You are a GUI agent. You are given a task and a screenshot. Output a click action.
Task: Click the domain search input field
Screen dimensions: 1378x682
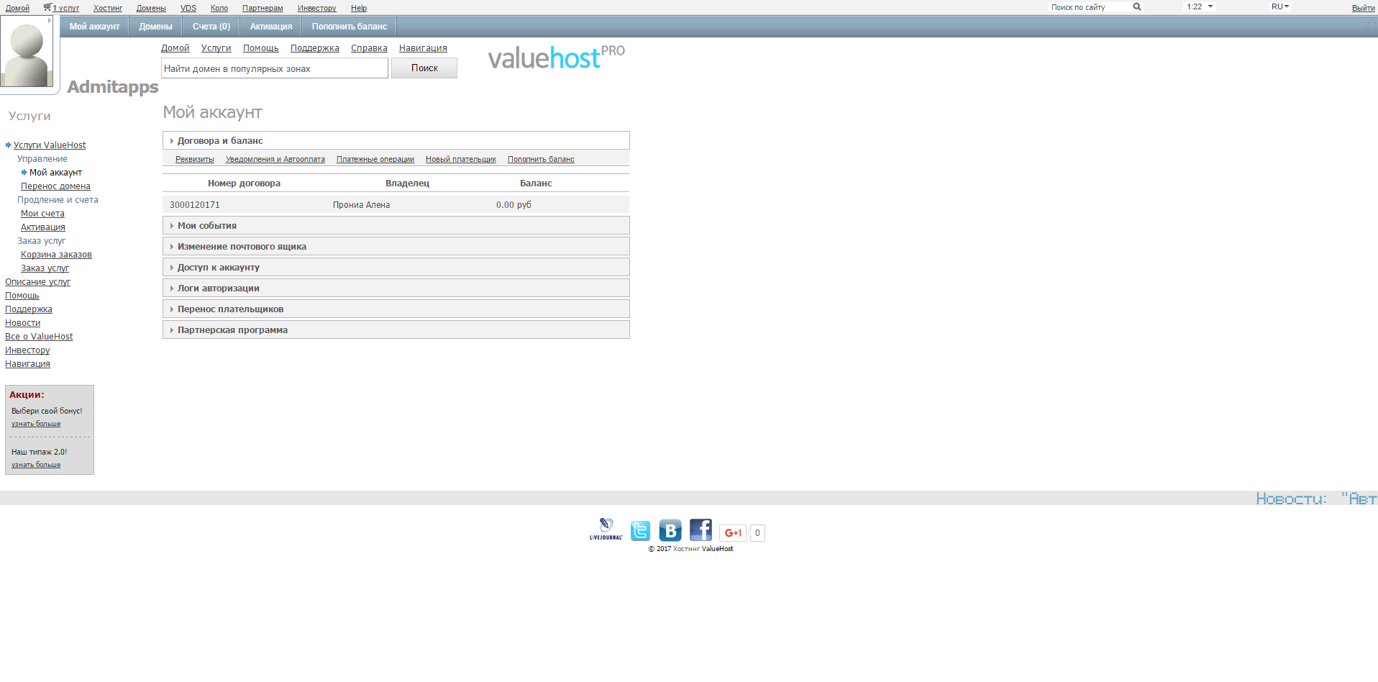[x=274, y=68]
